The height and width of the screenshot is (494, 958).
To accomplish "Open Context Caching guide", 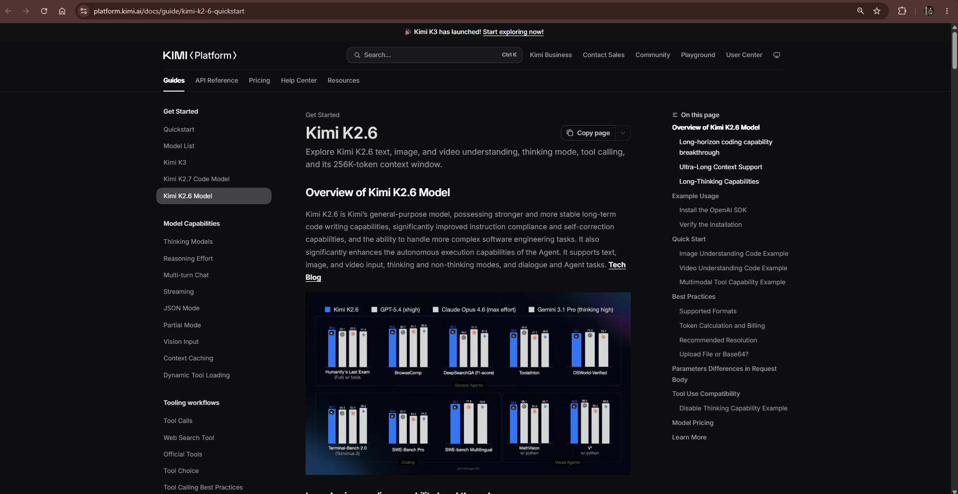I will click(x=188, y=358).
